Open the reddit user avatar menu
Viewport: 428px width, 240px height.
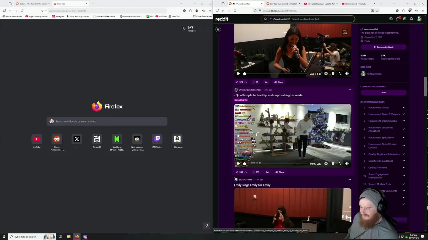tap(419, 19)
